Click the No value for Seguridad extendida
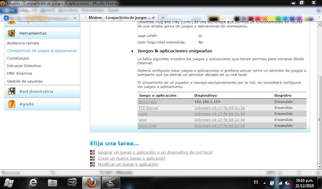 pyautogui.click(x=201, y=42)
